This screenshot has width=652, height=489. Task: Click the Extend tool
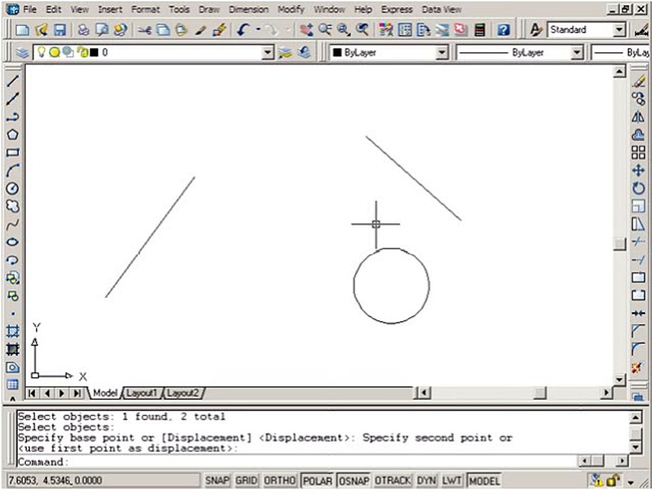(638, 259)
